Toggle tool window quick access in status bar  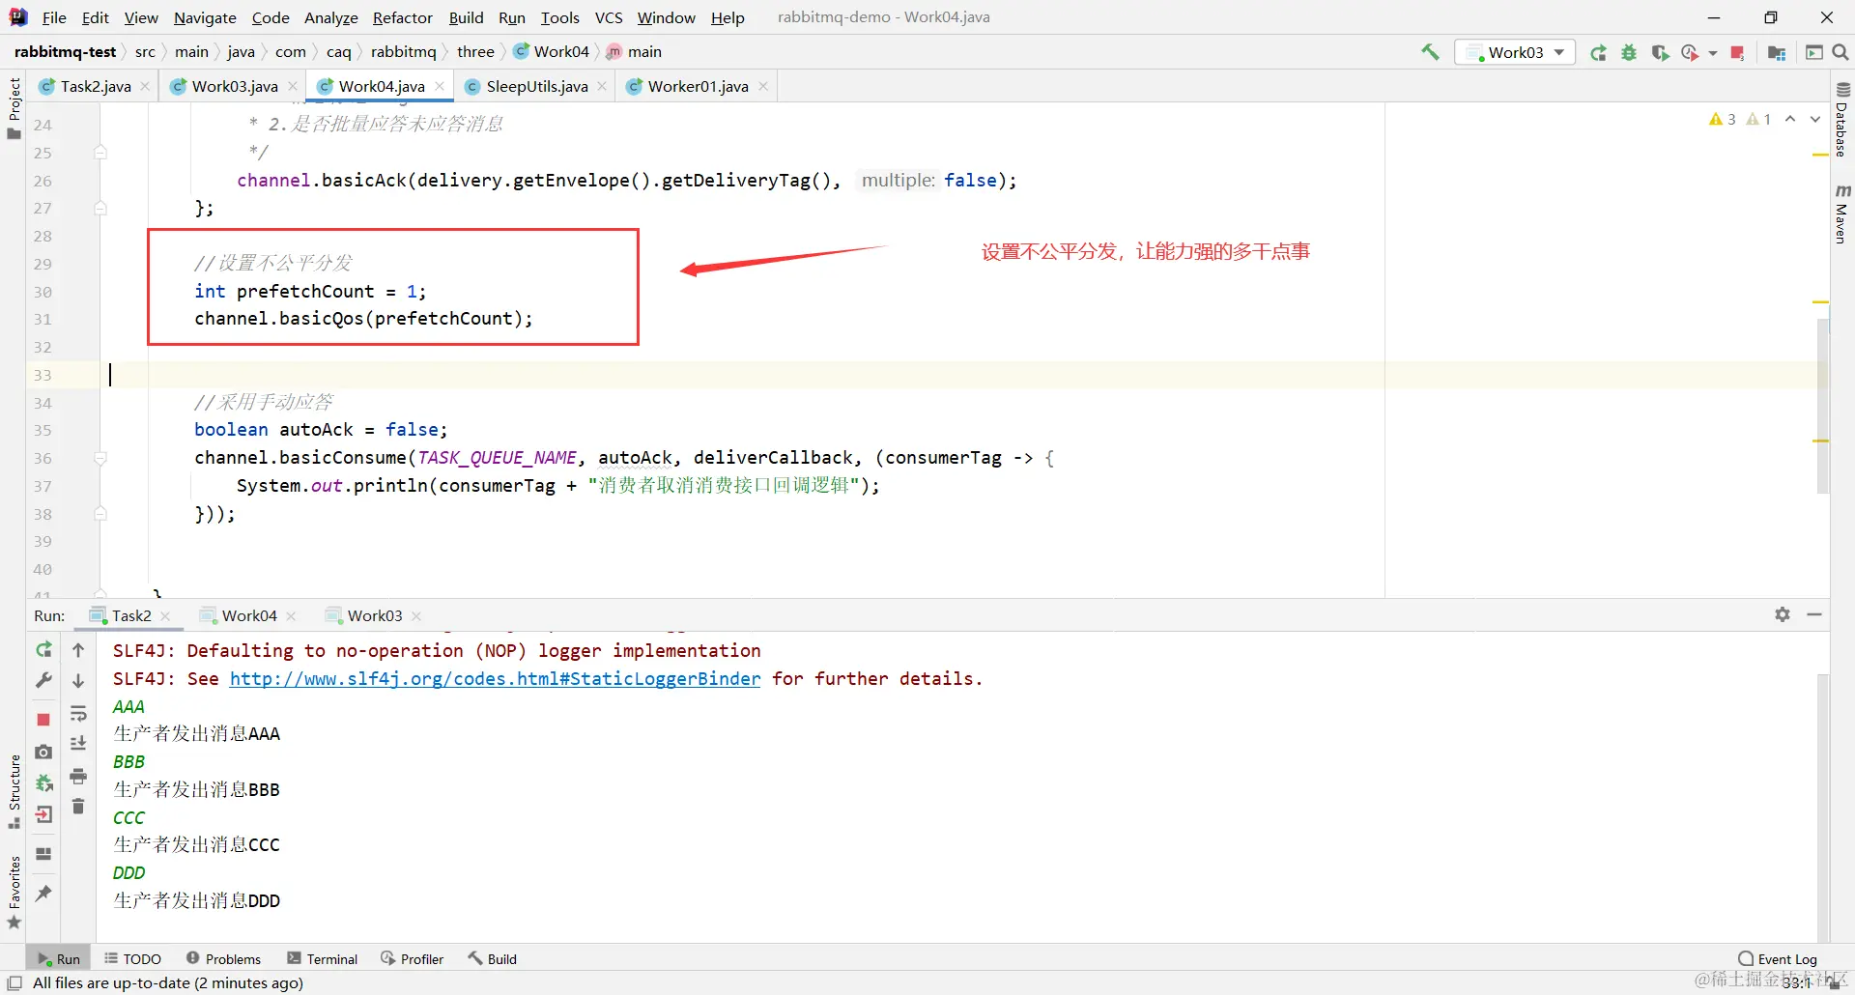pos(14,983)
